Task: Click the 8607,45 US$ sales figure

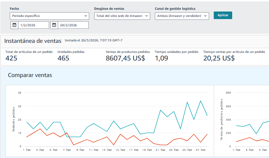Action: tap(125, 58)
